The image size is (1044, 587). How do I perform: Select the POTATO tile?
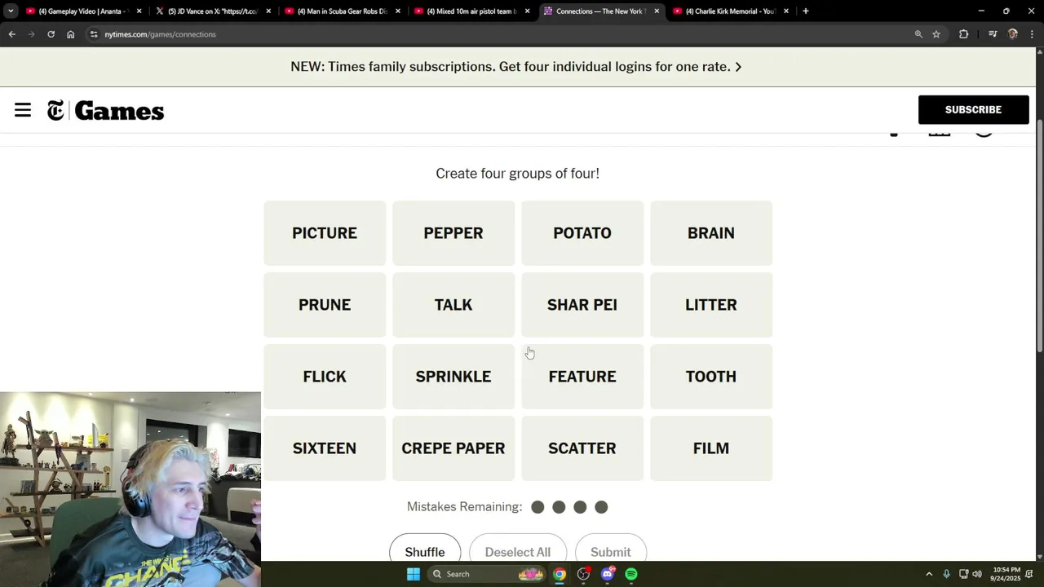582,233
